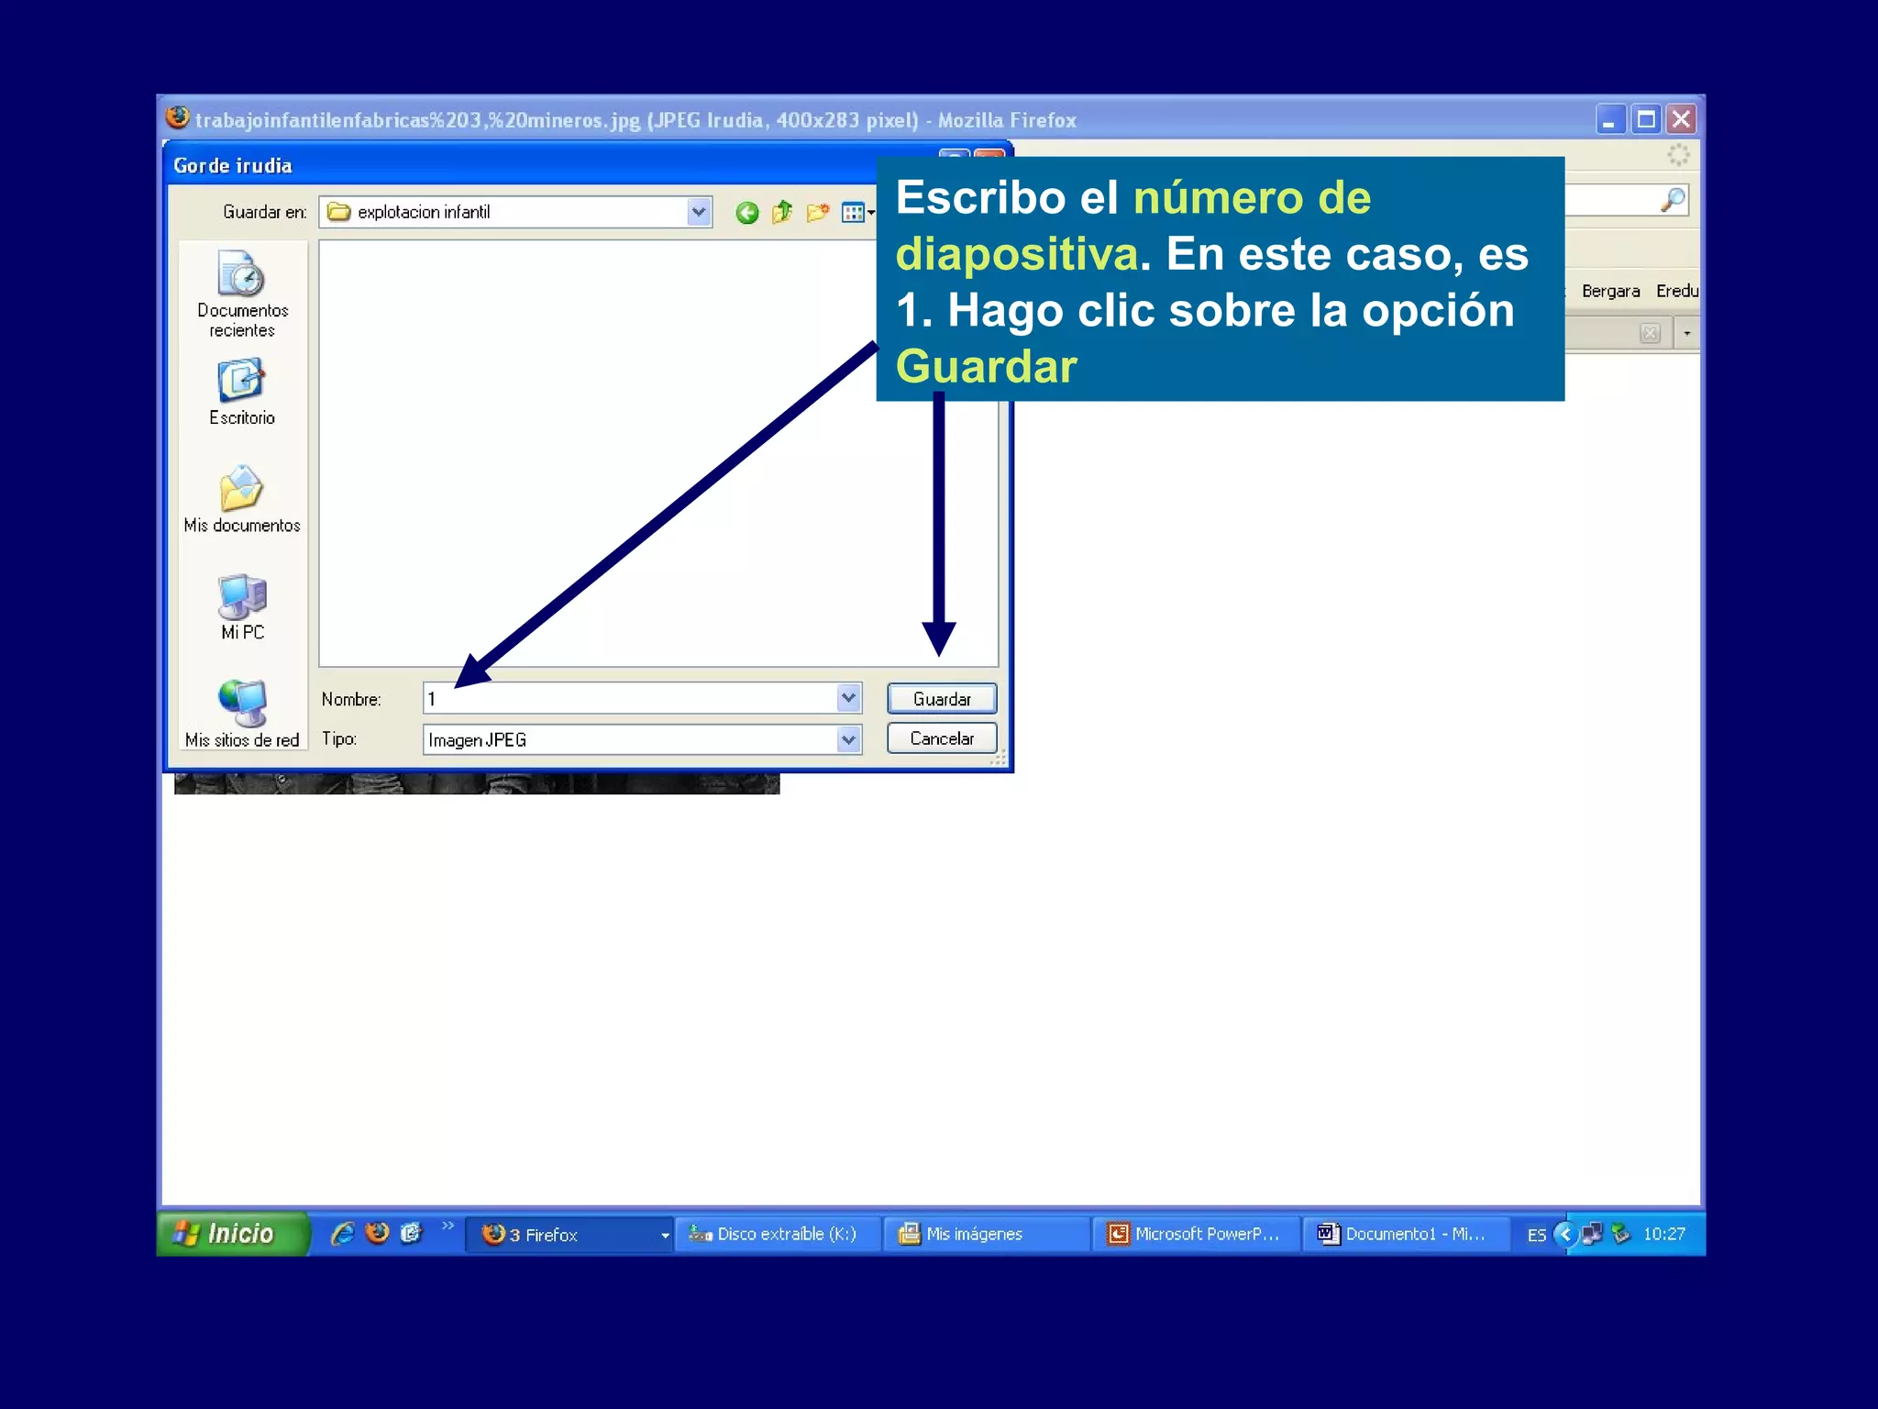Launch Firefox from the quick launch bar
Image resolution: width=1878 pixels, height=1409 pixels.
point(377,1234)
